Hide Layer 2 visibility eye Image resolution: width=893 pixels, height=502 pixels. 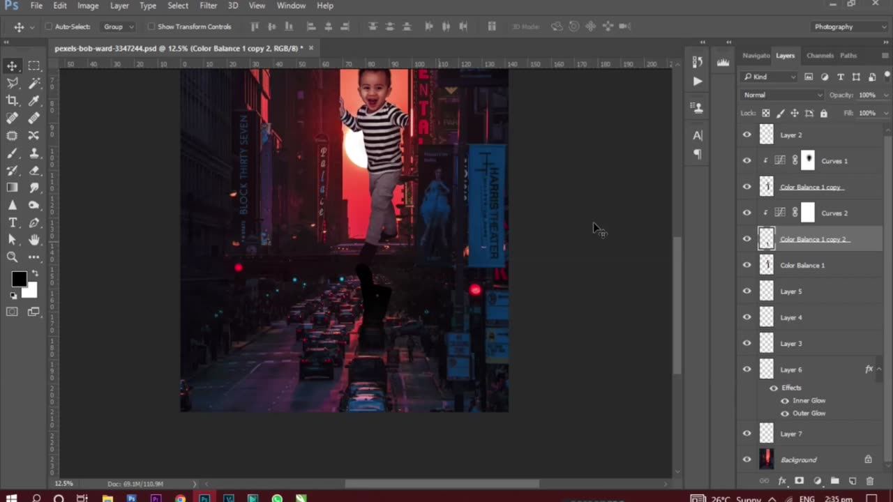(747, 135)
